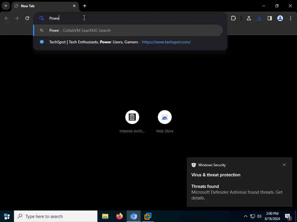Open the tab search dropdown arrow
Viewport: 297px width, 222px height.
(x=6, y=6)
